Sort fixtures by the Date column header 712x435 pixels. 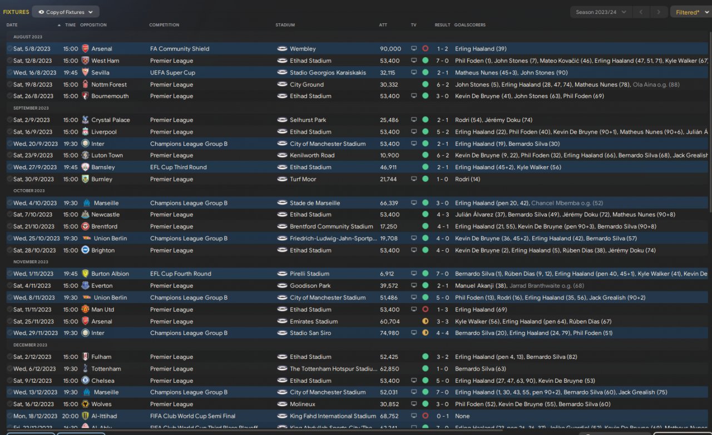tap(12, 25)
